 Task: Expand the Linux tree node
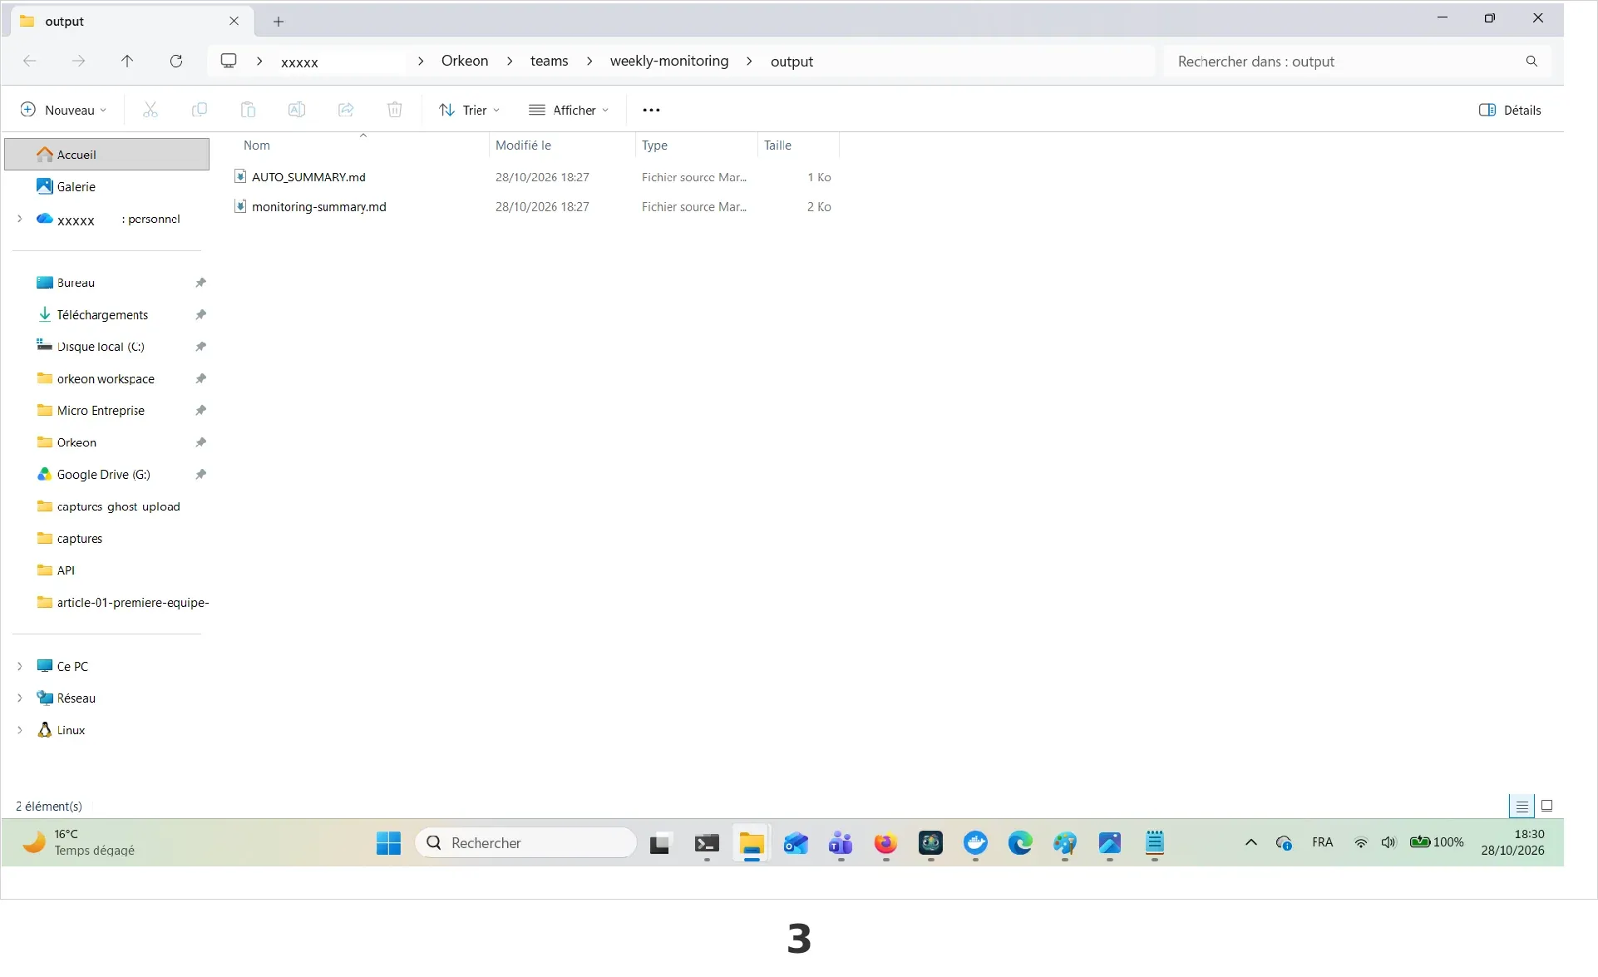click(20, 730)
